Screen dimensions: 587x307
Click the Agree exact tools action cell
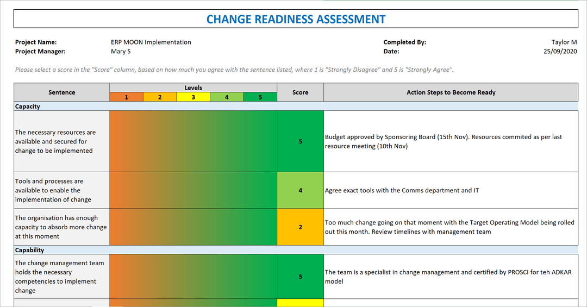(451, 191)
